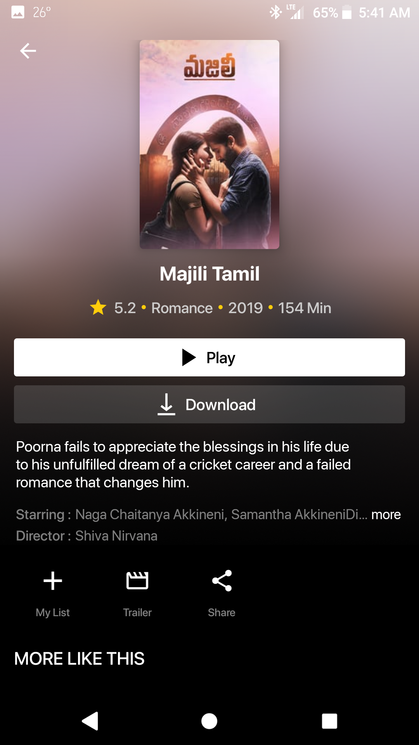Tap the battery indicator in status bar

coord(347,12)
